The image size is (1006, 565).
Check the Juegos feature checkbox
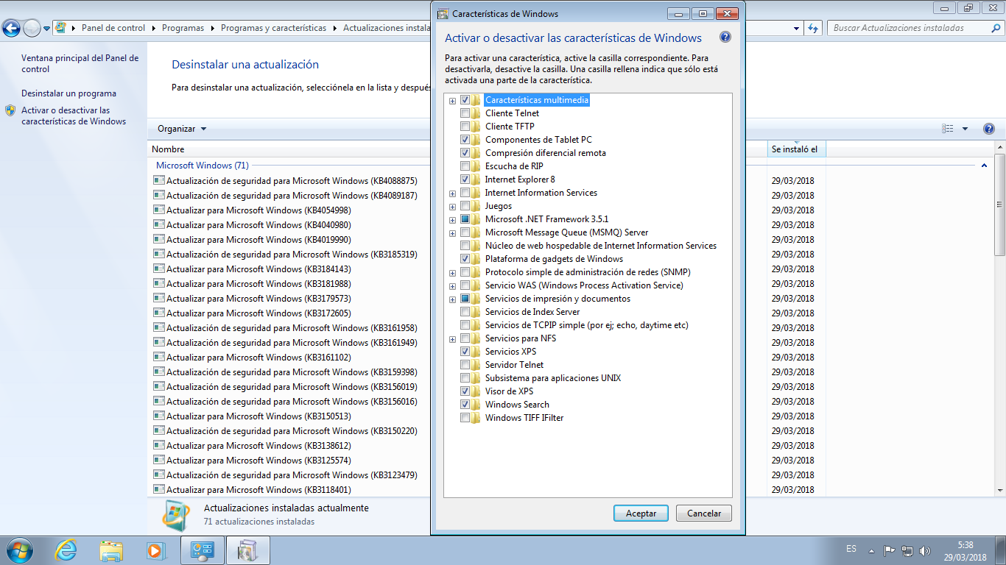tap(465, 206)
